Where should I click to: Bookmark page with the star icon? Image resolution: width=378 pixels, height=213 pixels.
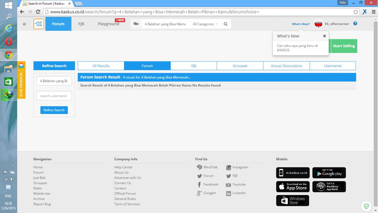tap(356, 12)
